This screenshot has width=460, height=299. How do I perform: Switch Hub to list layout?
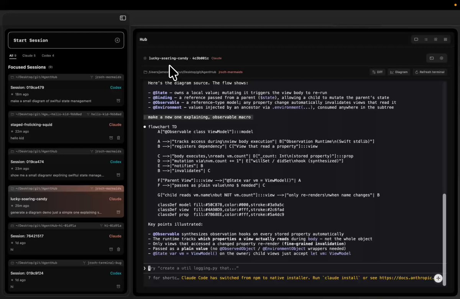tap(426, 39)
